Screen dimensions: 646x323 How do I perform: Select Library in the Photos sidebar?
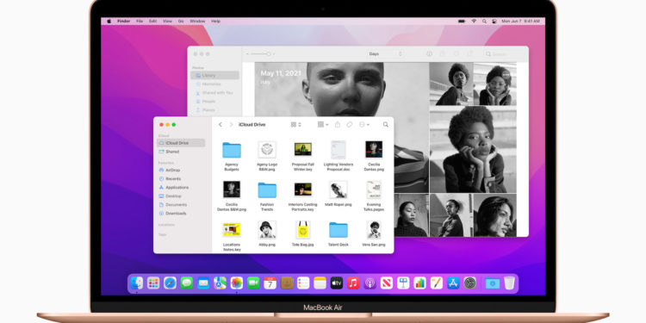(214, 76)
